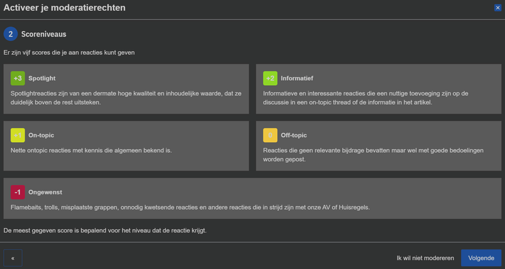Click the yellow-green +1 On-topic badge
Viewport: 505px width, 269px height.
click(18, 135)
